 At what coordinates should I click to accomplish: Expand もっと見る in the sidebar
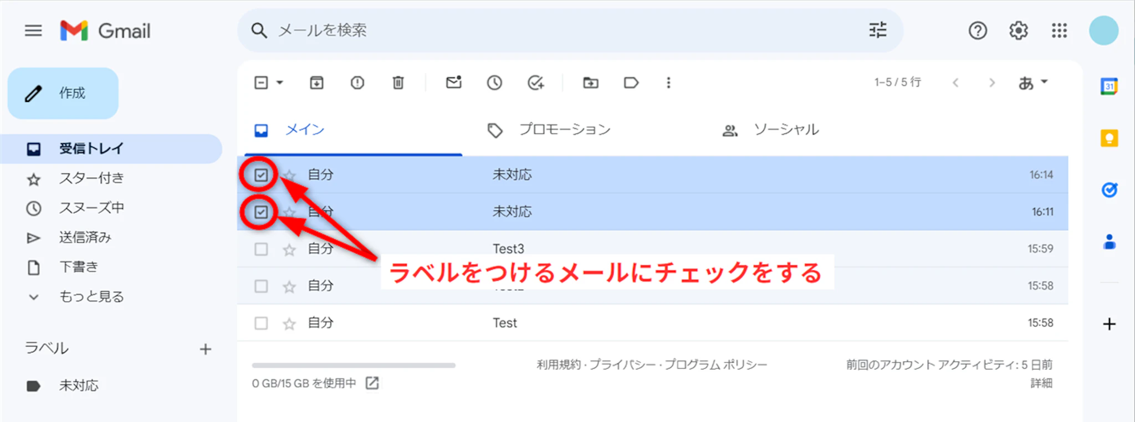[x=91, y=297]
